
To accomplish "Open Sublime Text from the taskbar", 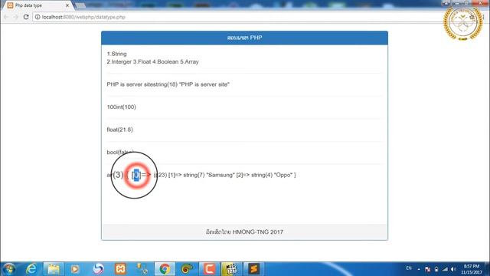I will pos(253,269).
